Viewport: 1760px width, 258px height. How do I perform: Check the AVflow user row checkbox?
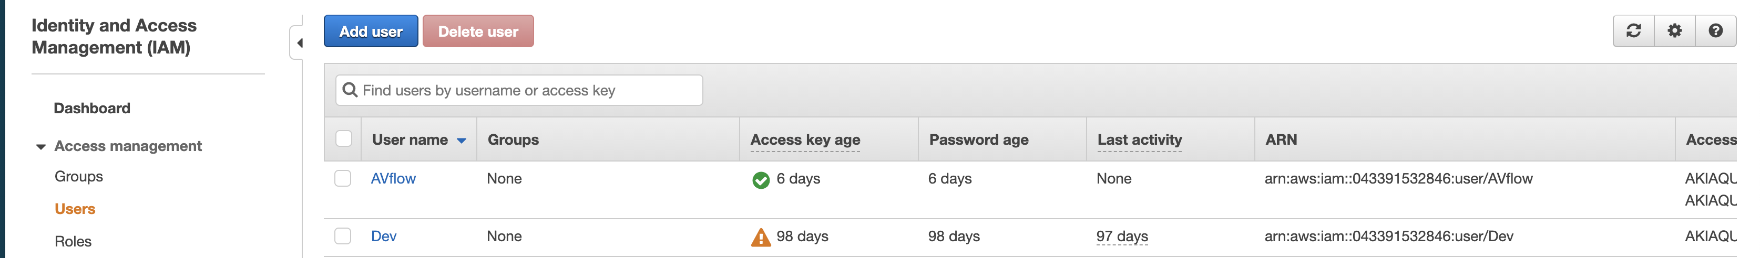click(343, 178)
